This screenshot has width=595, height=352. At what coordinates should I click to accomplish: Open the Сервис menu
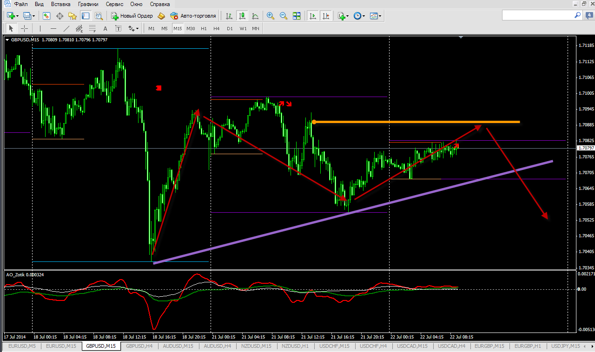tap(114, 4)
